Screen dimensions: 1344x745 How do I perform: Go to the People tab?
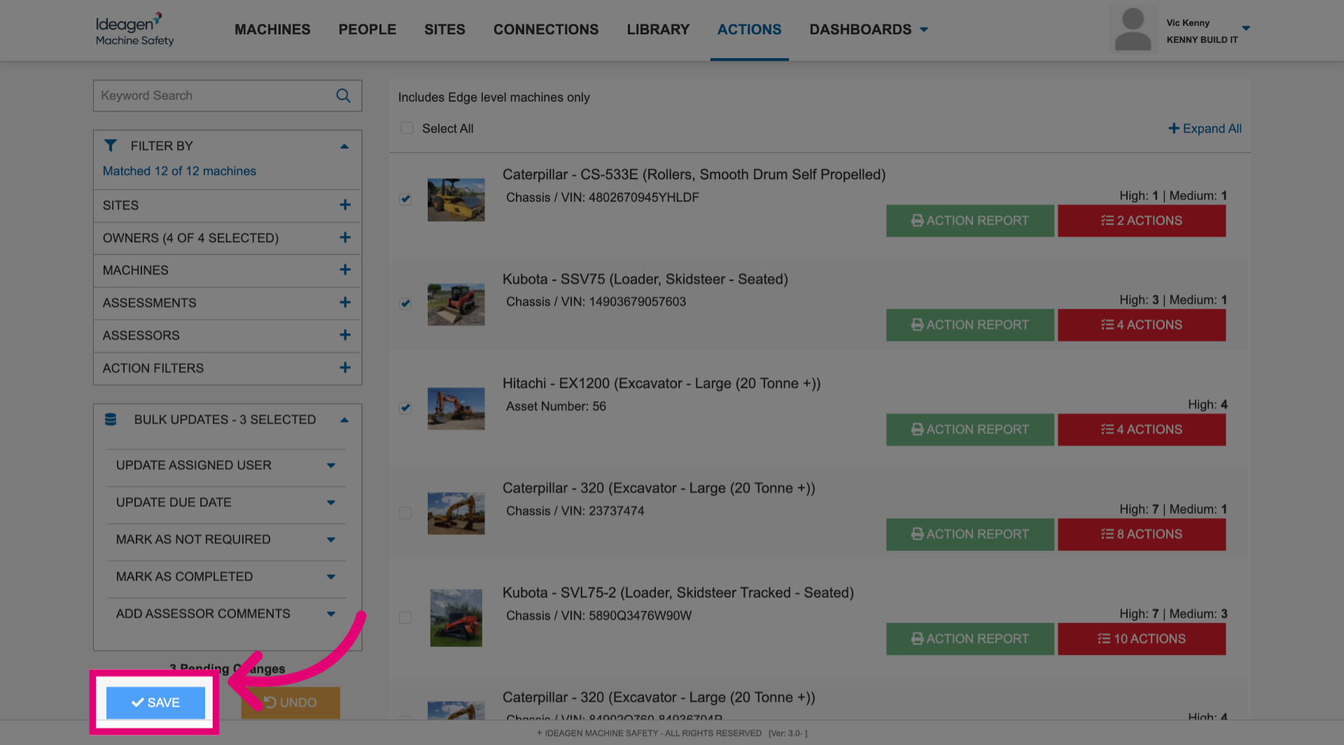click(367, 29)
